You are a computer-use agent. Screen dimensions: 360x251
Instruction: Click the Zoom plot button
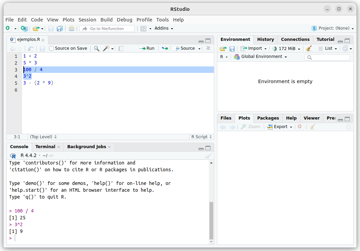[250, 127]
